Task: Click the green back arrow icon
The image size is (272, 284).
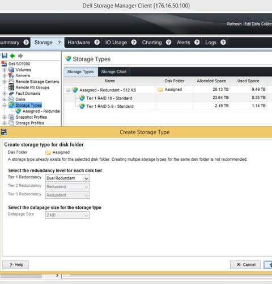Action: tap(12, 56)
